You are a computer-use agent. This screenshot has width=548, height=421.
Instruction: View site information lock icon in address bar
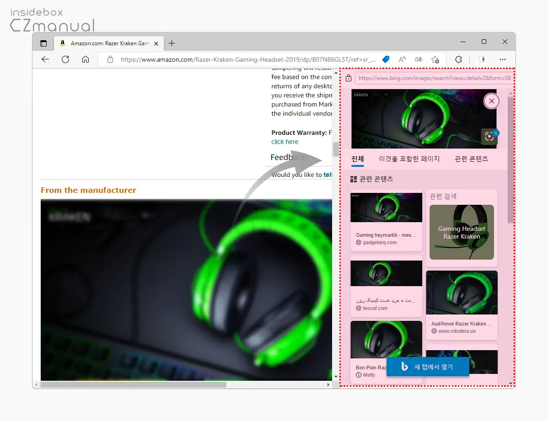coord(110,59)
